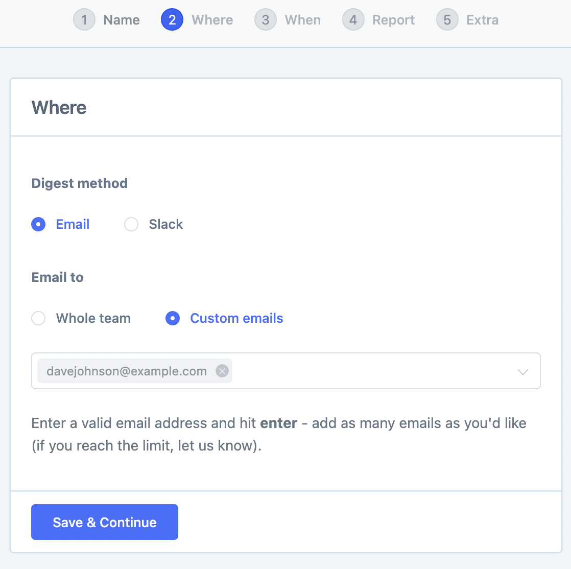Select the Whole team radio option
This screenshot has width=571, height=569.
(x=39, y=318)
